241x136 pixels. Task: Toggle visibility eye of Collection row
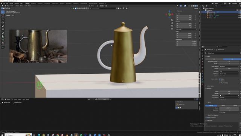coord(239,10)
